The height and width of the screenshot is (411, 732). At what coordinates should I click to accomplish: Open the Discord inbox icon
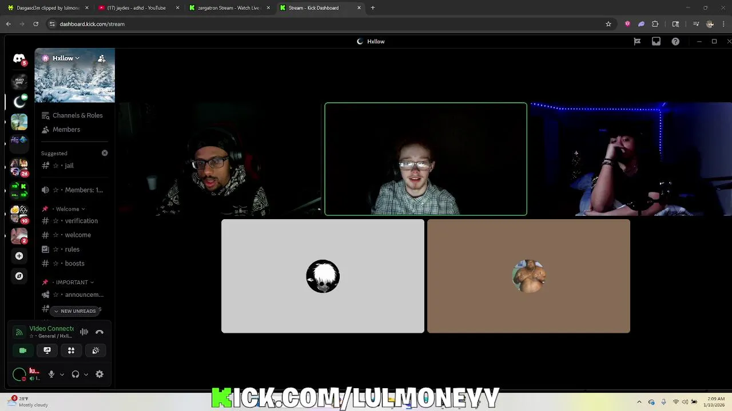pyautogui.click(x=656, y=42)
